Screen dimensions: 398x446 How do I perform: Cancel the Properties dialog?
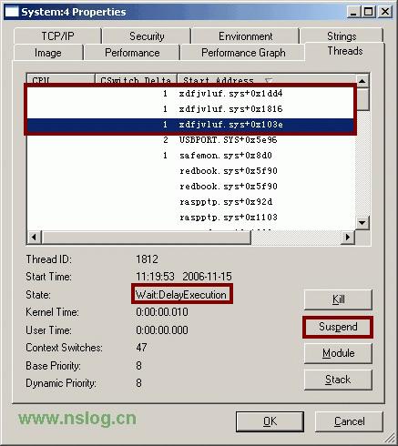coord(349,421)
